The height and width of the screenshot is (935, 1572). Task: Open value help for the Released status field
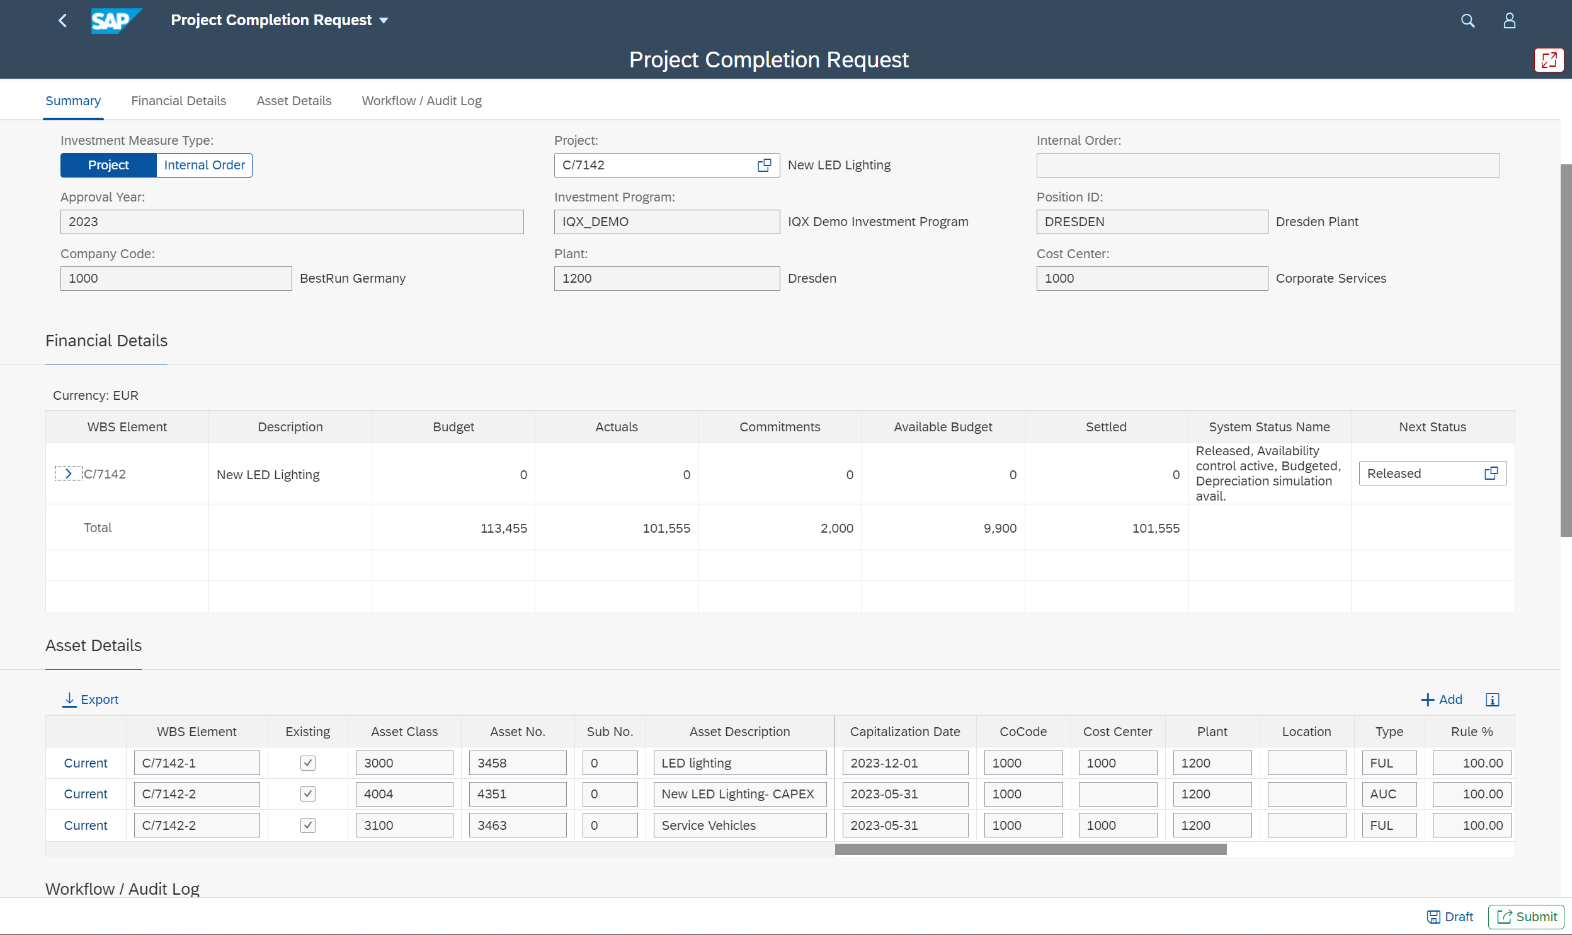(1491, 473)
